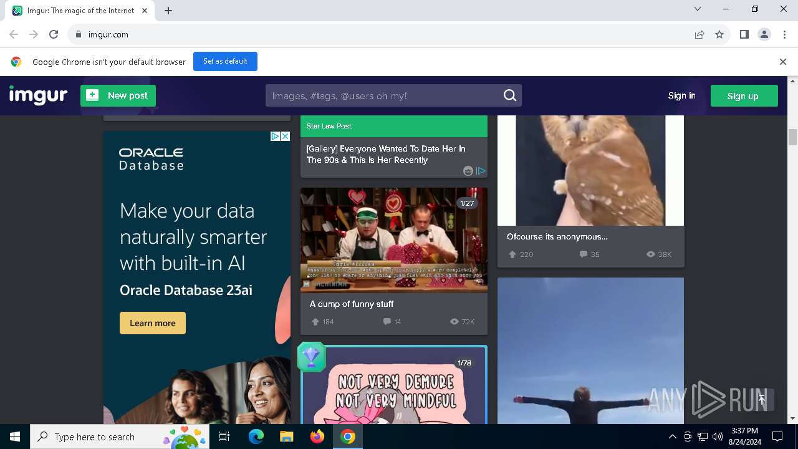Click the AdChoices icon on the Star Law Post ad
The height and width of the screenshot is (449, 798).
(481, 171)
